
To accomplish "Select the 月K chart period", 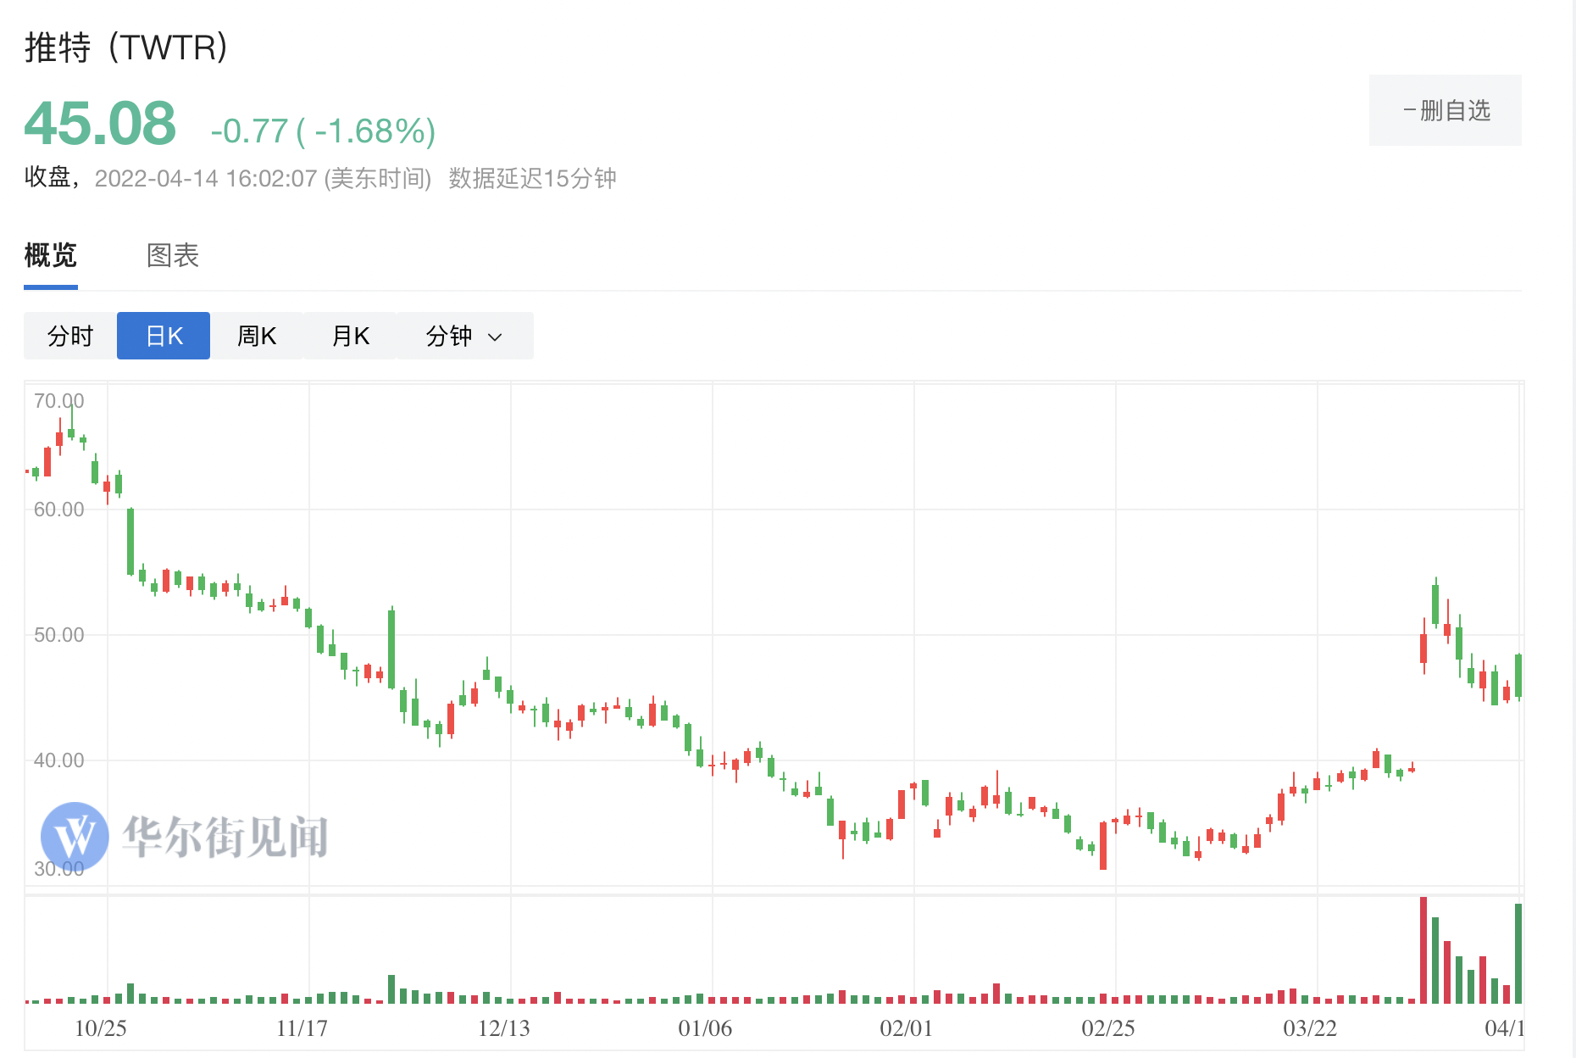I will click(x=350, y=337).
